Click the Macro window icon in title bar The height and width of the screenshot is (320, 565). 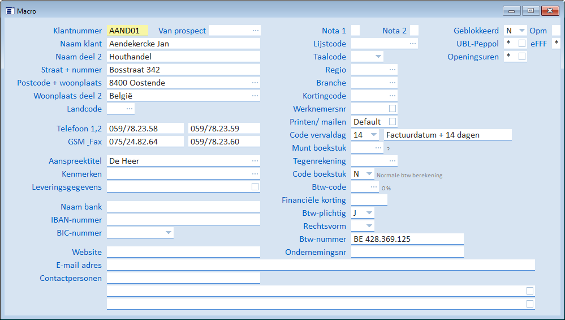click(x=10, y=11)
